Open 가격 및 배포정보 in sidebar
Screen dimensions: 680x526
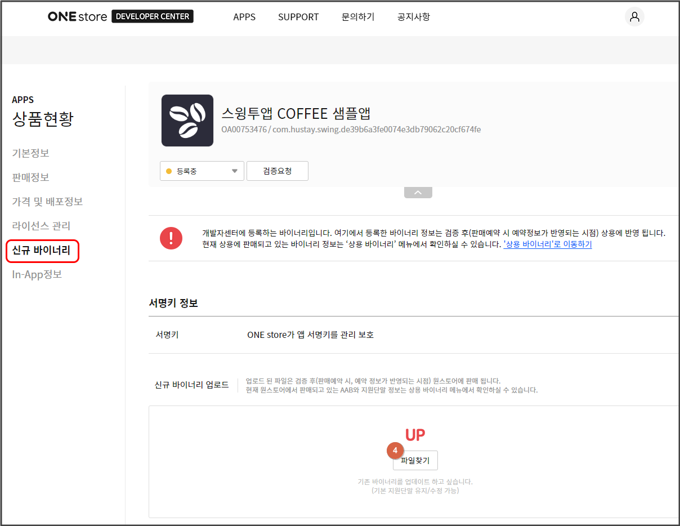pos(47,202)
